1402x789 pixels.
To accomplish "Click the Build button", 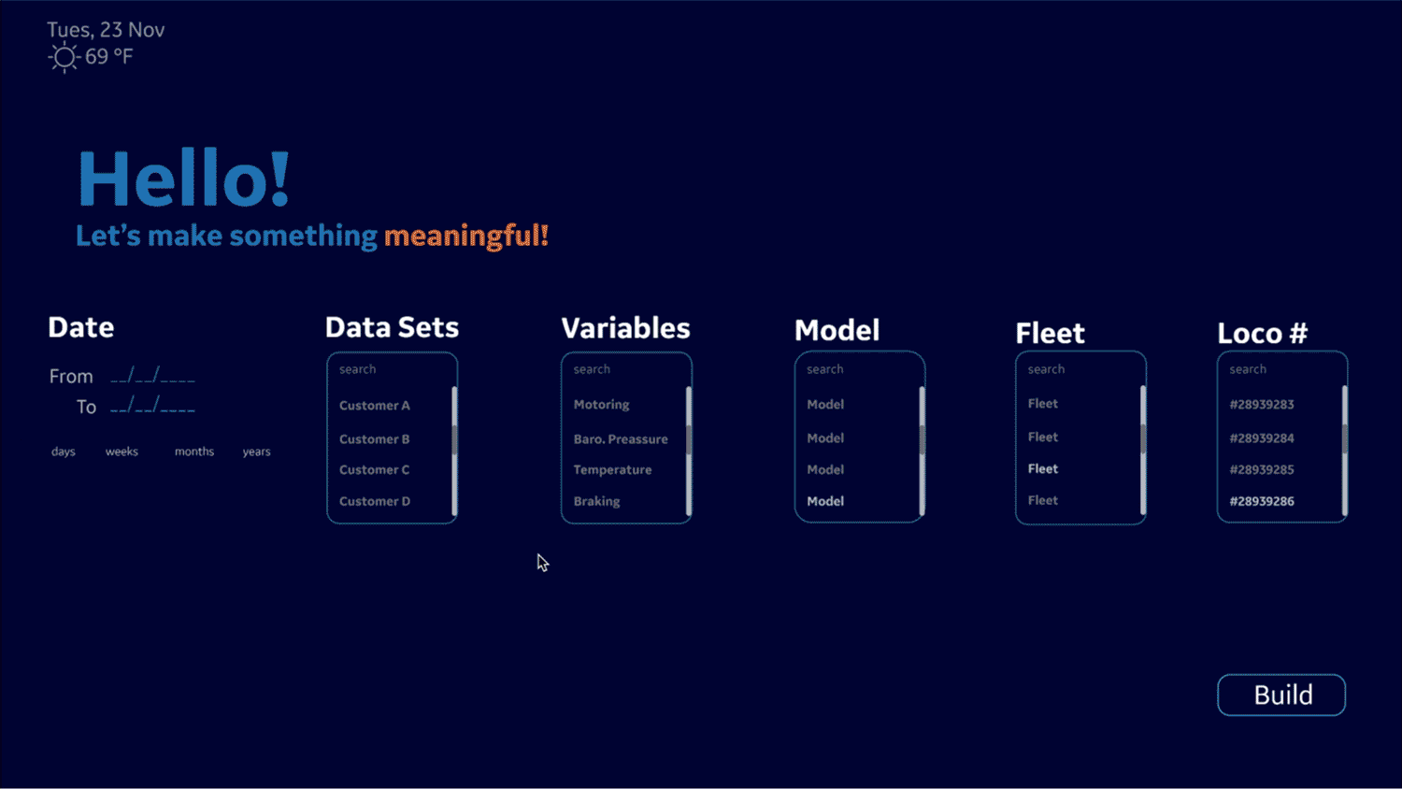I will (x=1281, y=695).
